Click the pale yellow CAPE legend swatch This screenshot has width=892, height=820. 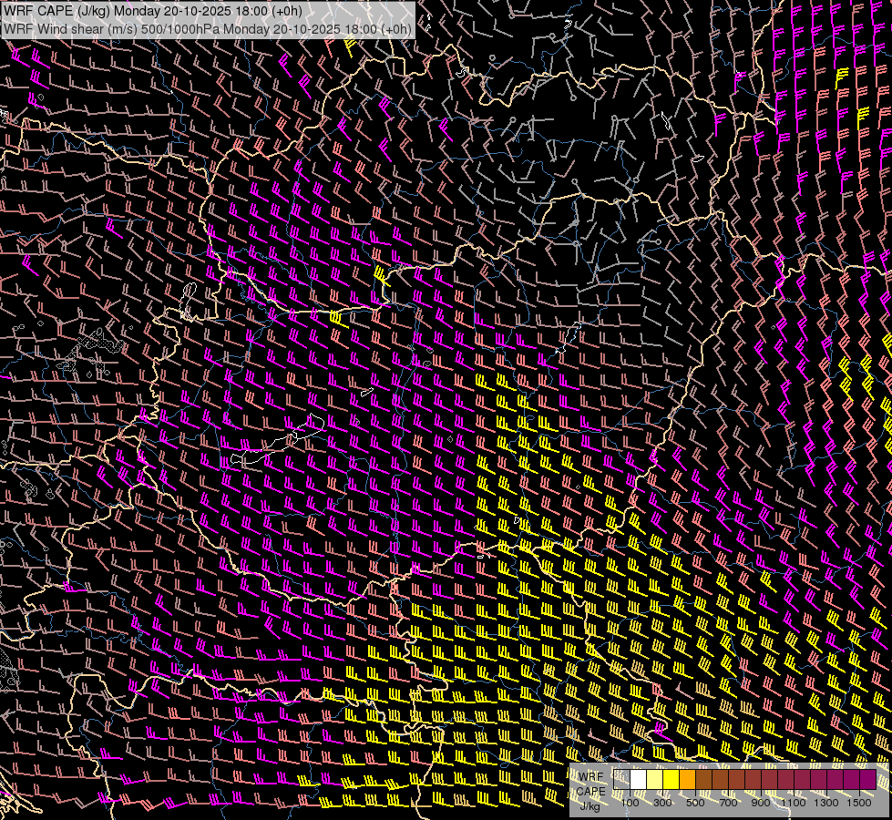(x=655, y=780)
